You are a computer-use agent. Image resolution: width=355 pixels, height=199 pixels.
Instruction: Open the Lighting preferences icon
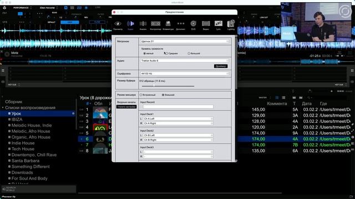click(x=231, y=25)
